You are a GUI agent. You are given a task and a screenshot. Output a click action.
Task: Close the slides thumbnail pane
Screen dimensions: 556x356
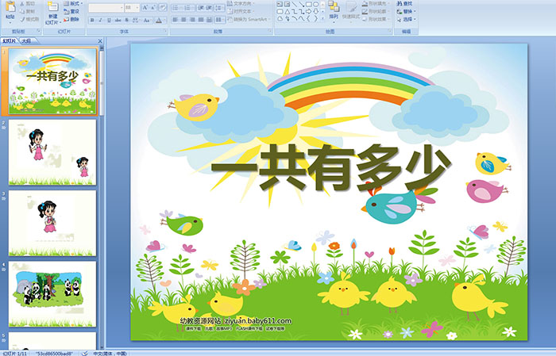(100, 41)
